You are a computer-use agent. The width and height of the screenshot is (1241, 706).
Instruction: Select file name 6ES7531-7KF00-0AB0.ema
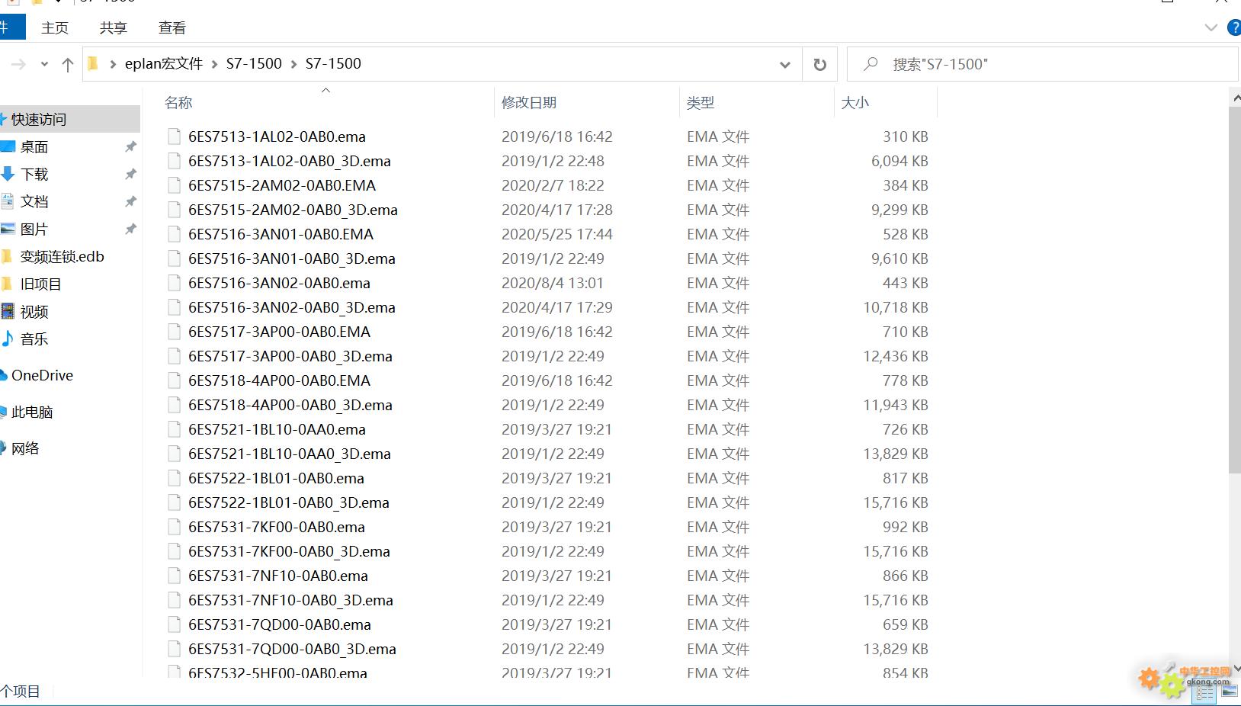tap(277, 527)
